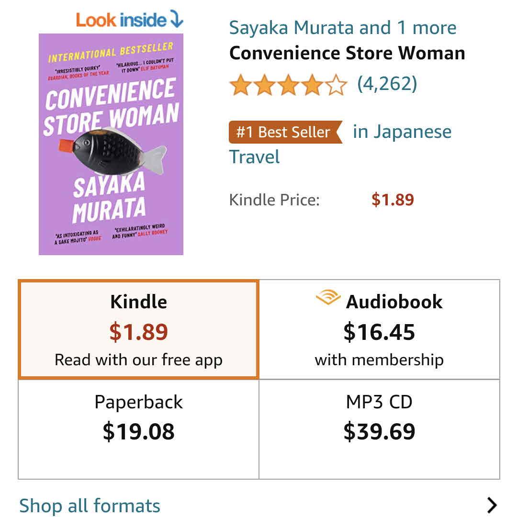Open the 4,262 customer reviews link
The width and height of the screenshot is (517, 517).
point(387,84)
